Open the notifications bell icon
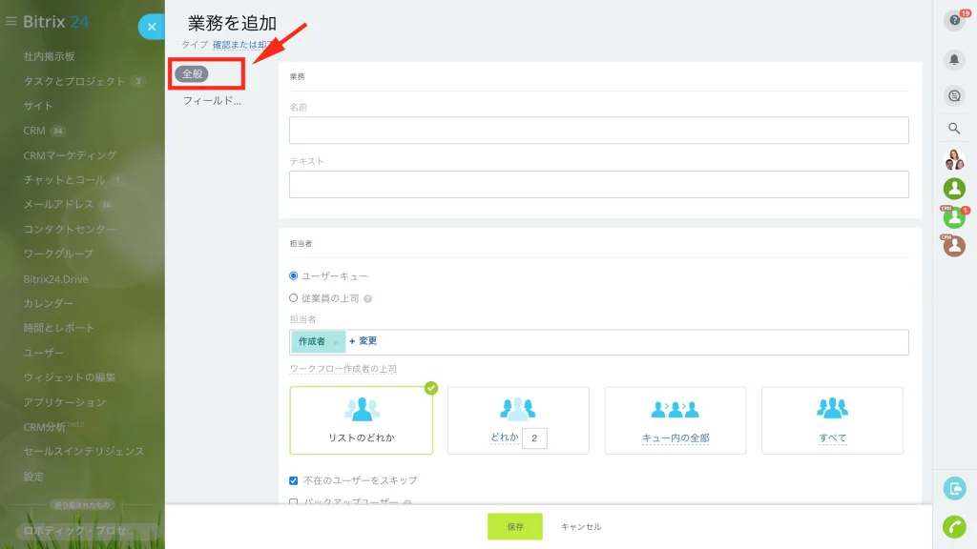This screenshot has width=977, height=549. pos(954,60)
